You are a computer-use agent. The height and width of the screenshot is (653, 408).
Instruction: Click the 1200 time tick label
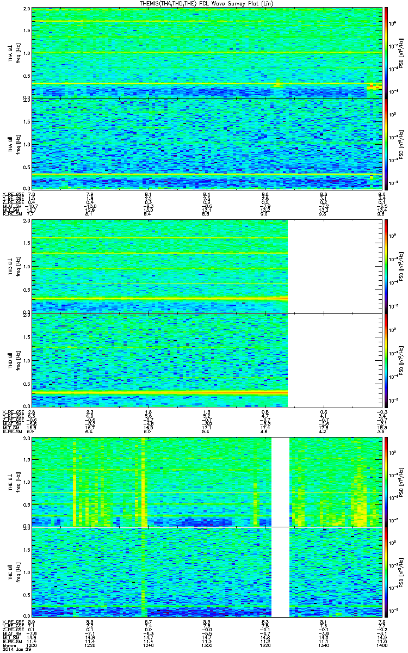pos(32,646)
